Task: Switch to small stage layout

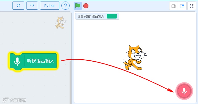Action: pos(174,6)
